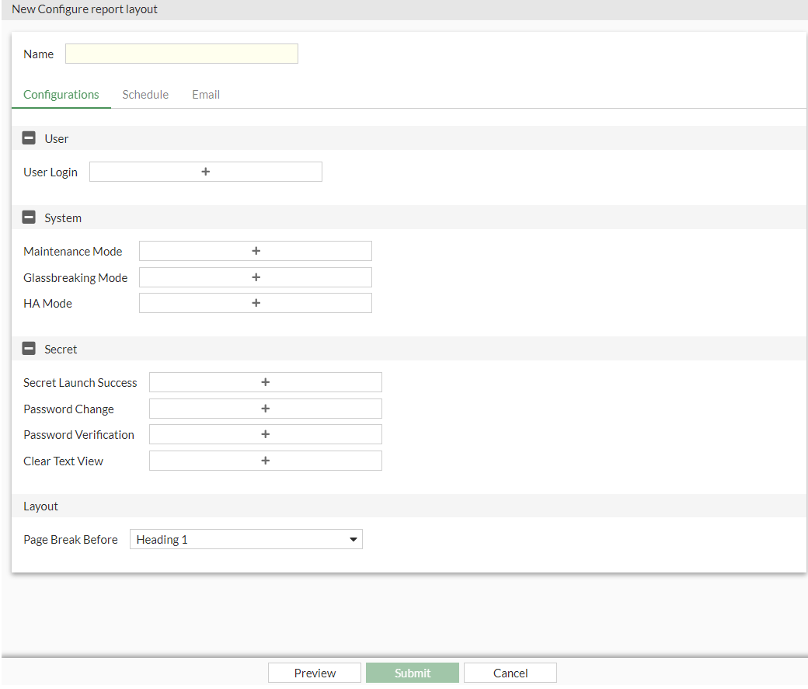Click the plus icon for Secret Launch Success
808x689 pixels.
click(x=265, y=381)
